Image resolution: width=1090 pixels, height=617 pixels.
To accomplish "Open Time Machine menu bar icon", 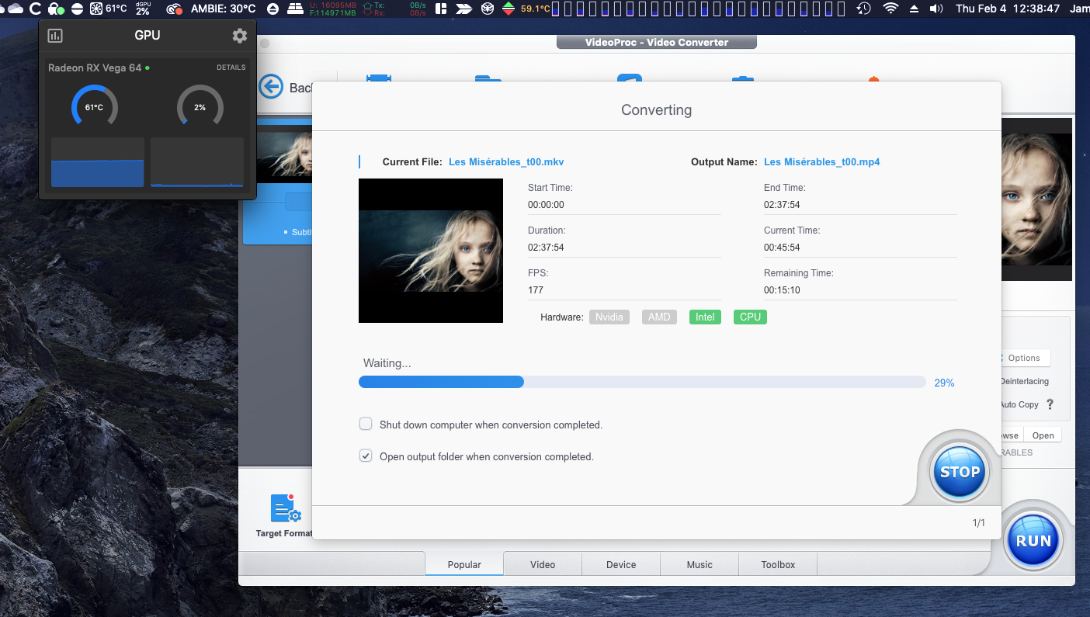I will coord(863,9).
